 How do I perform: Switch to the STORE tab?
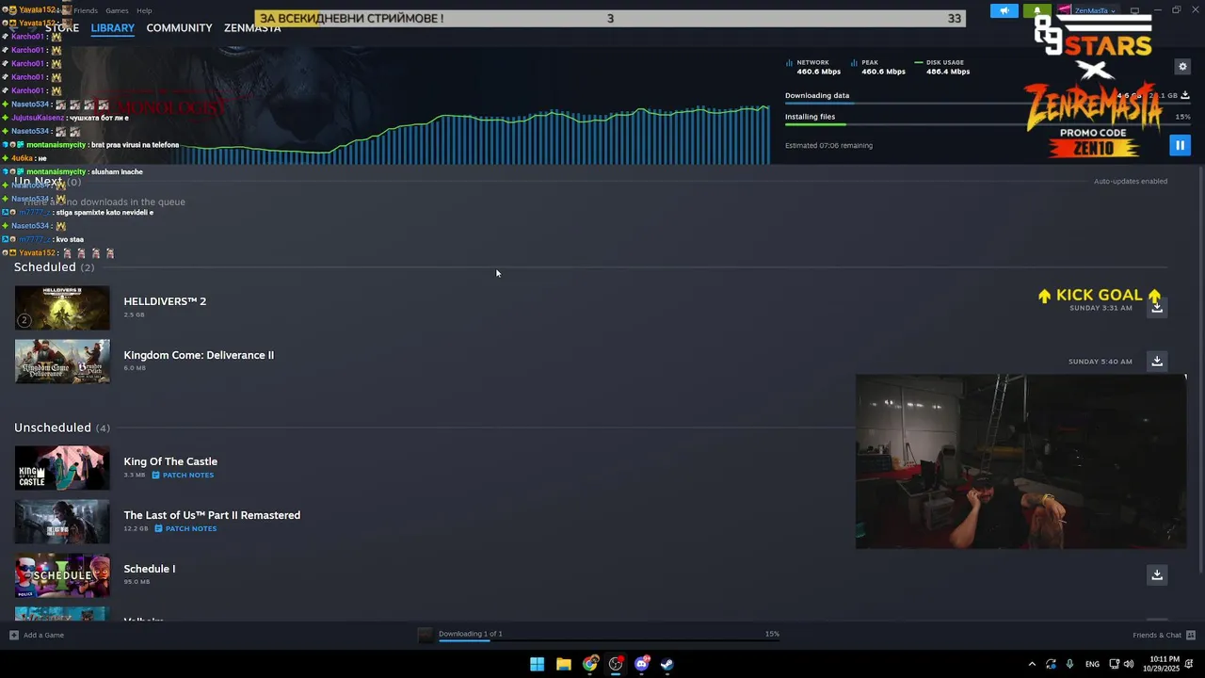tap(62, 28)
